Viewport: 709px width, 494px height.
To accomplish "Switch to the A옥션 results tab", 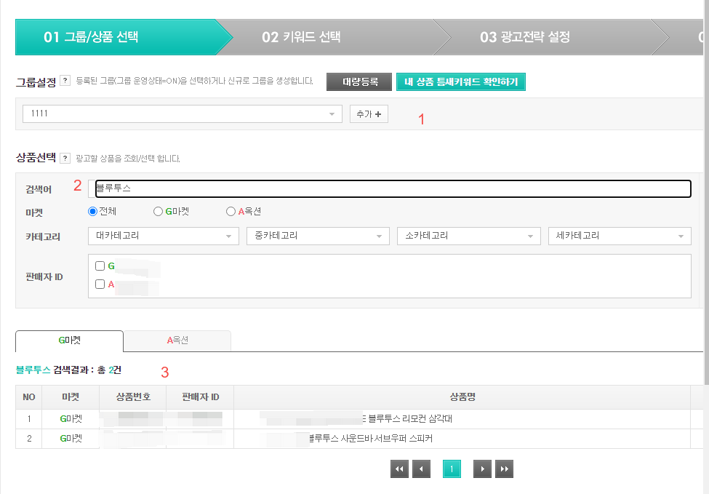I will click(x=177, y=340).
